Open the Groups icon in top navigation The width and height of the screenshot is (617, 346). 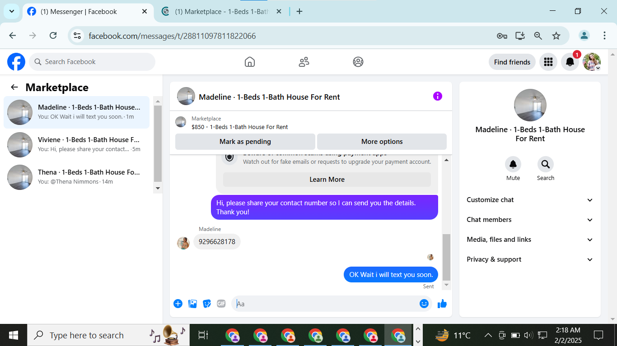coord(358,62)
